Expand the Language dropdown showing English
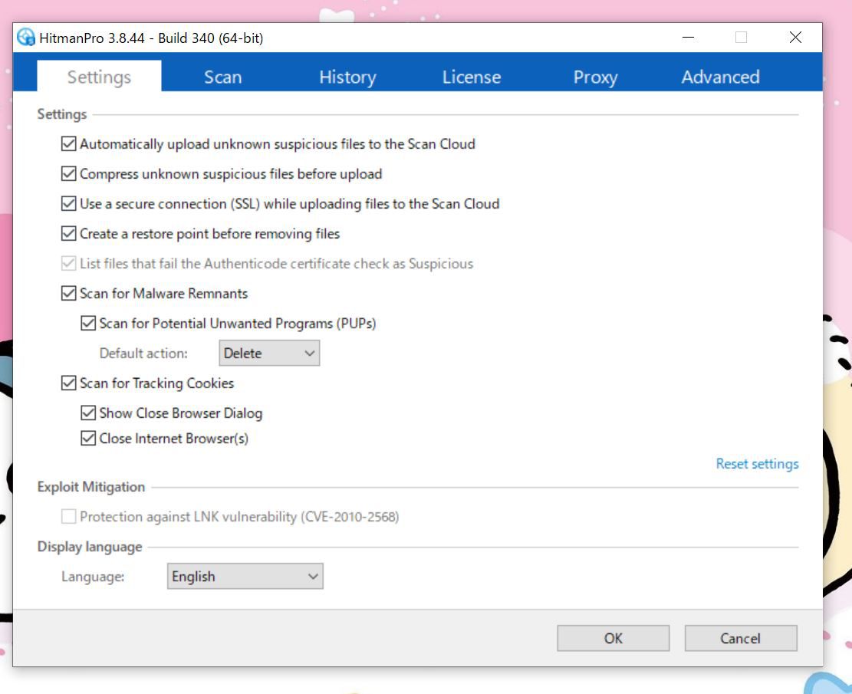This screenshot has width=852, height=694. point(245,576)
